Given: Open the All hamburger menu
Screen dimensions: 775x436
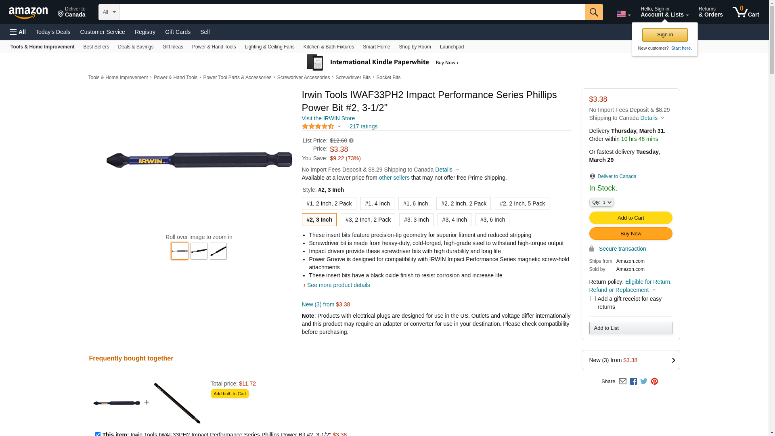Looking at the screenshot, I should coord(18,32).
